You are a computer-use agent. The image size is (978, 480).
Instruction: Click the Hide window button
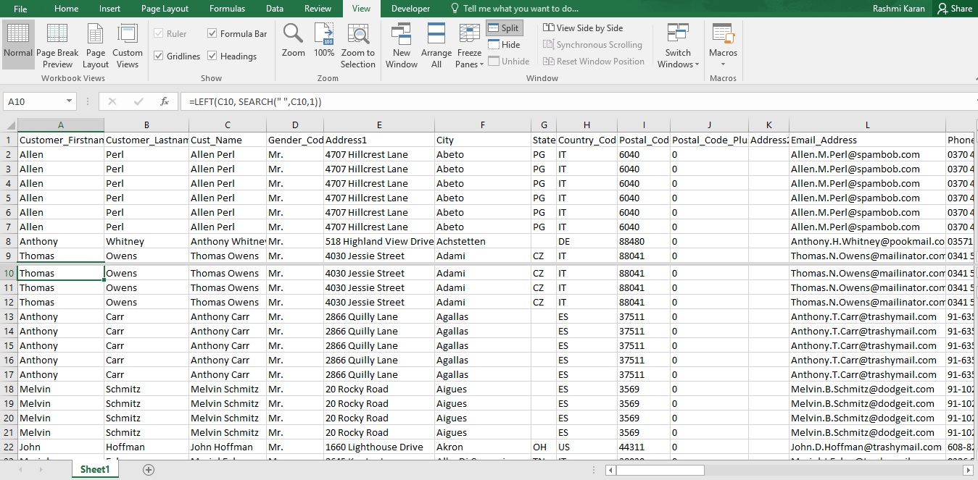pyautogui.click(x=504, y=45)
